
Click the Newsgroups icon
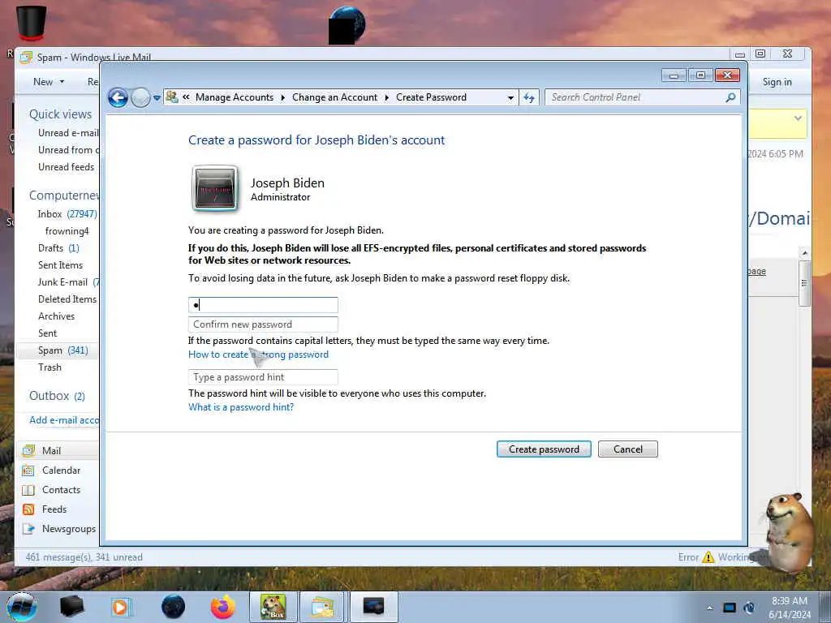28,529
